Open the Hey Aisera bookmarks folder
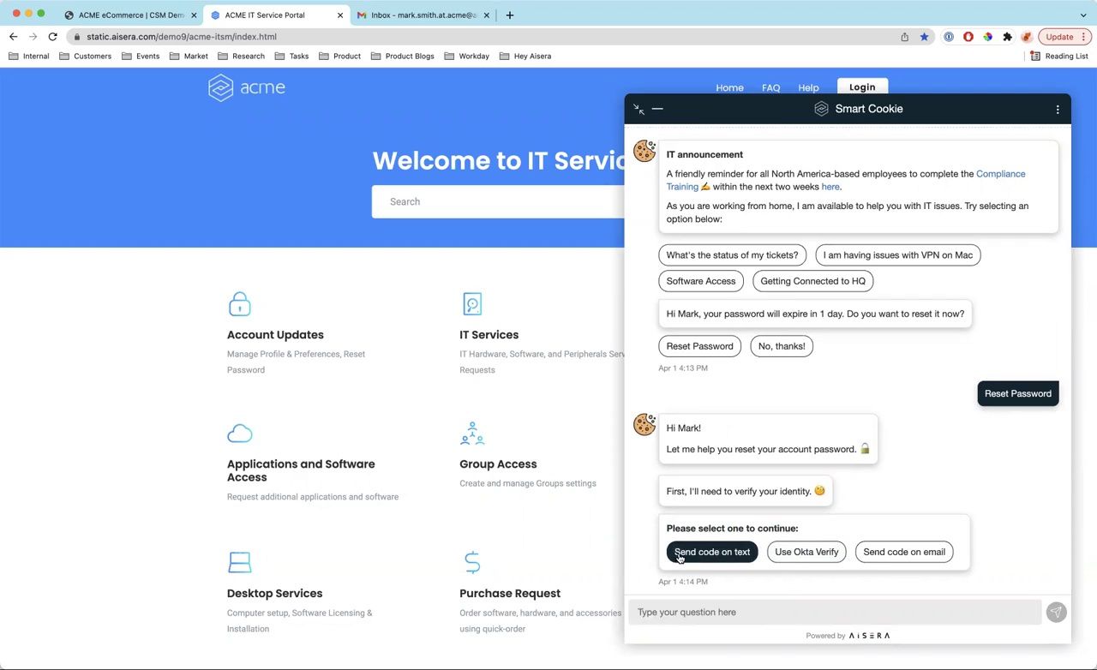Screen dimensions: 1097x670 click(527, 56)
